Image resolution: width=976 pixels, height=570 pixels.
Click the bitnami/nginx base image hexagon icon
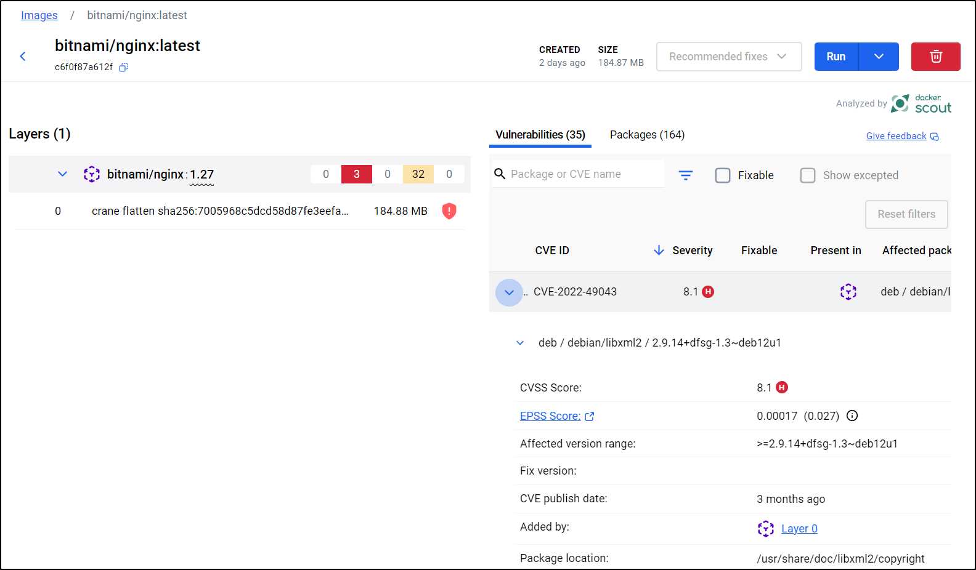(92, 174)
